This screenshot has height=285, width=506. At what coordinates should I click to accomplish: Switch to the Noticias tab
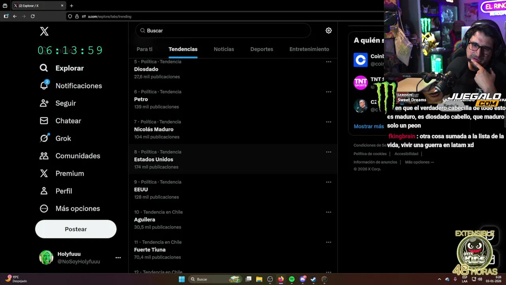point(224,49)
